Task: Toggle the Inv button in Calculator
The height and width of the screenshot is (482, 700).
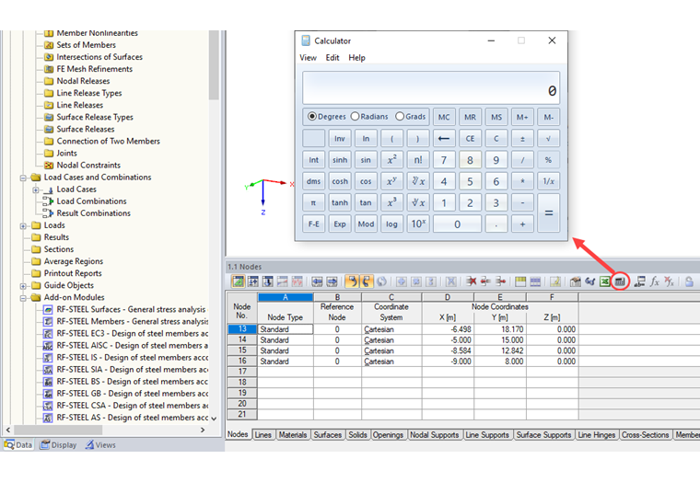Action: [340, 138]
